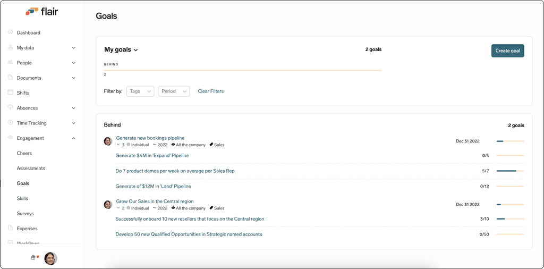Open Surveys from the Engagement menu
This screenshot has height=269, width=544.
pos(25,214)
